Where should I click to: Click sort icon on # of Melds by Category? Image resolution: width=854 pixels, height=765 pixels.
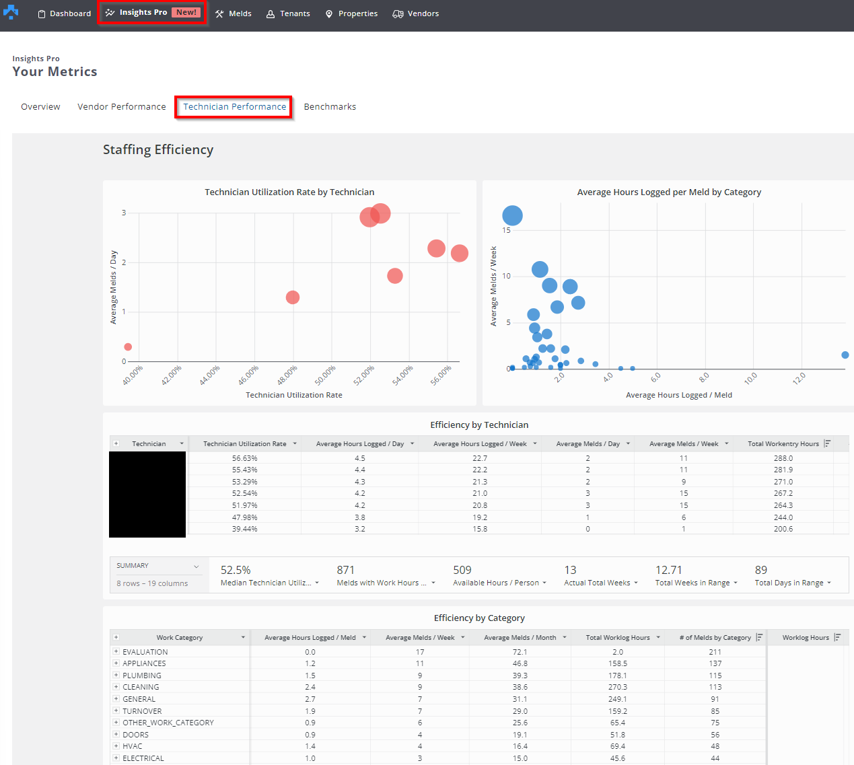[x=759, y=637]
